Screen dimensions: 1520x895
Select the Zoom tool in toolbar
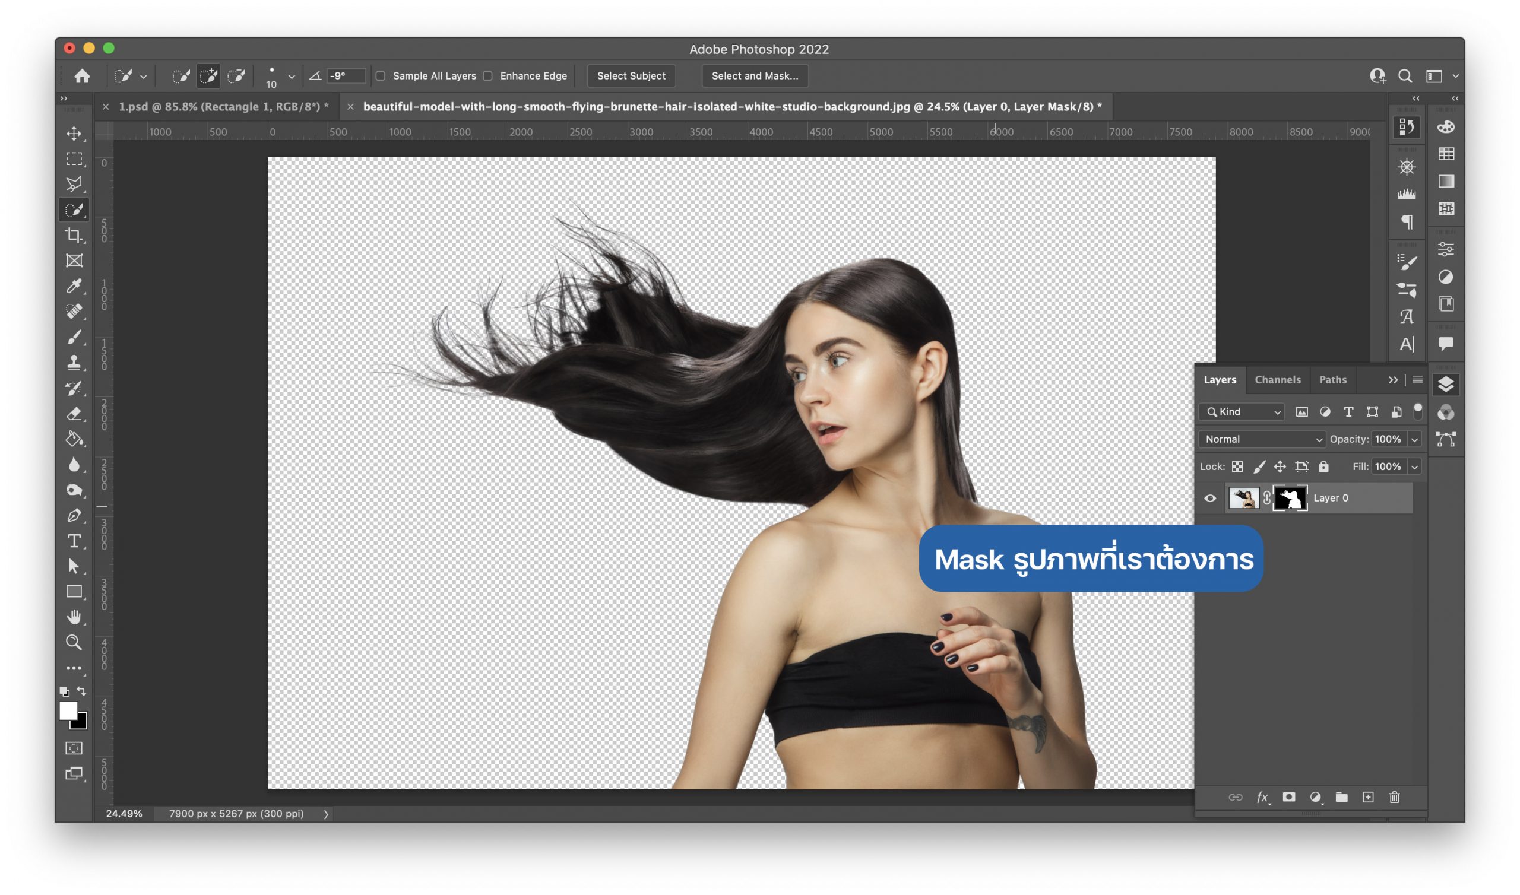pos(74,642)
